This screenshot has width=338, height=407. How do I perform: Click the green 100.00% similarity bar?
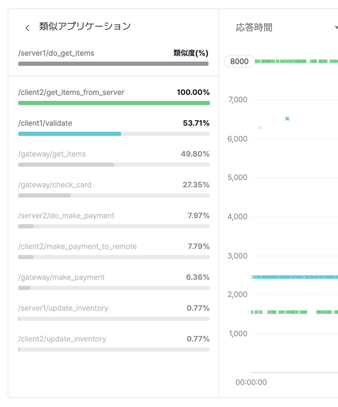(x=114, y=103)
